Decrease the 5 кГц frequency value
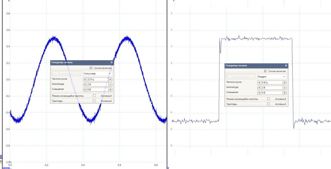Viewport: 331px width, 169px height. 259,82
